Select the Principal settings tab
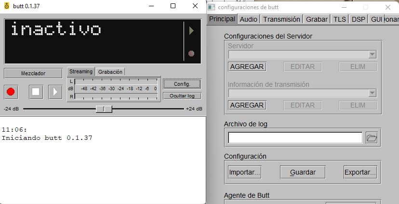 (222, 19)
